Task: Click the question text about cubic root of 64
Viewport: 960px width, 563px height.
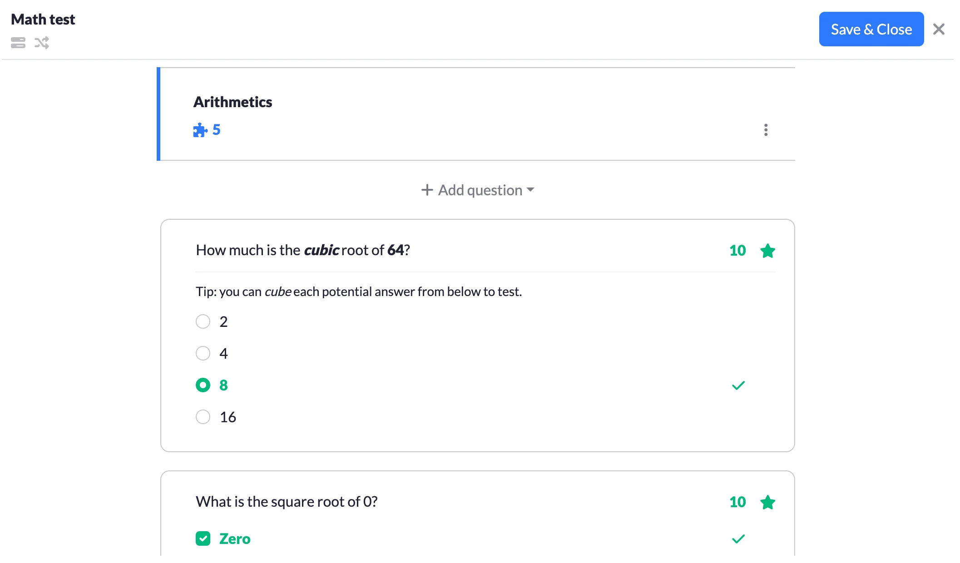Action: [303, 250]
